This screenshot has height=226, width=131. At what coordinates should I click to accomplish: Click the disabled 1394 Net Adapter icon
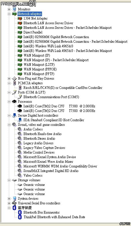point(20,18)
